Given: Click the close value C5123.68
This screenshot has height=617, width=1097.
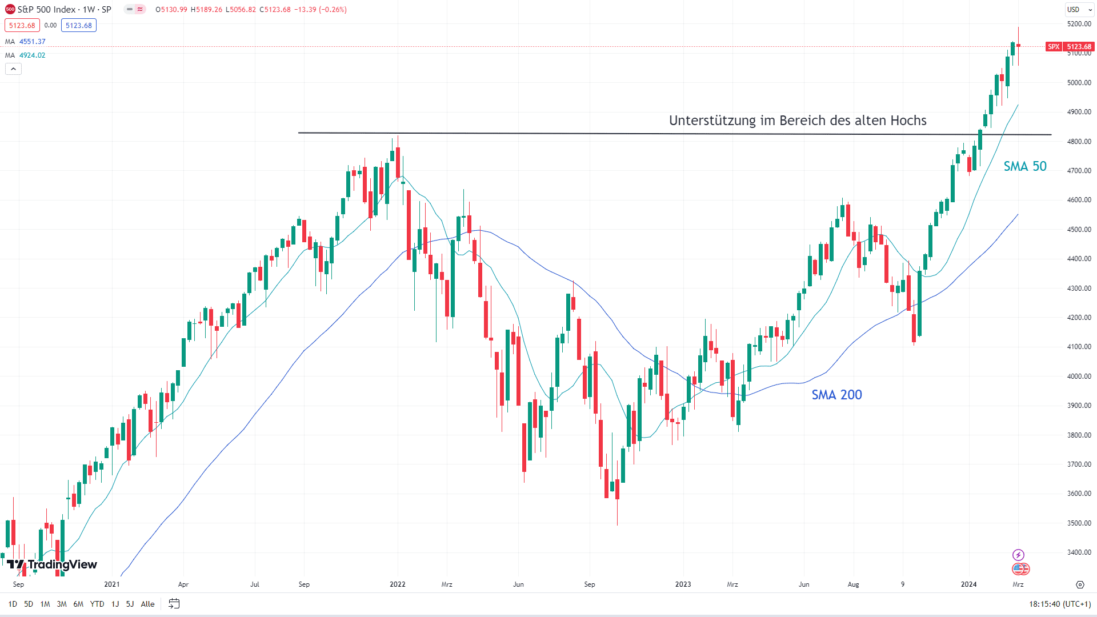Looking at the screenshot, I should 275,10.
